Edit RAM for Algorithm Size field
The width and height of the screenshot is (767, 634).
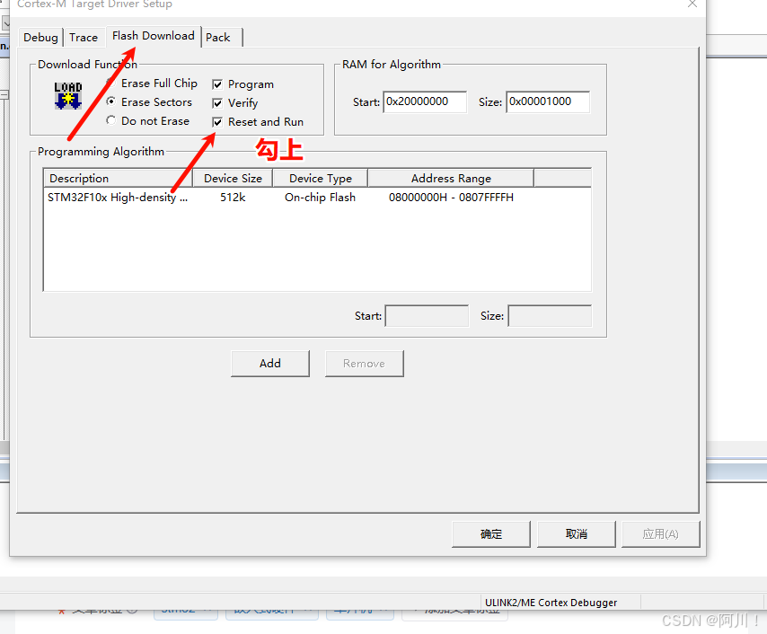tap(548, 101)
